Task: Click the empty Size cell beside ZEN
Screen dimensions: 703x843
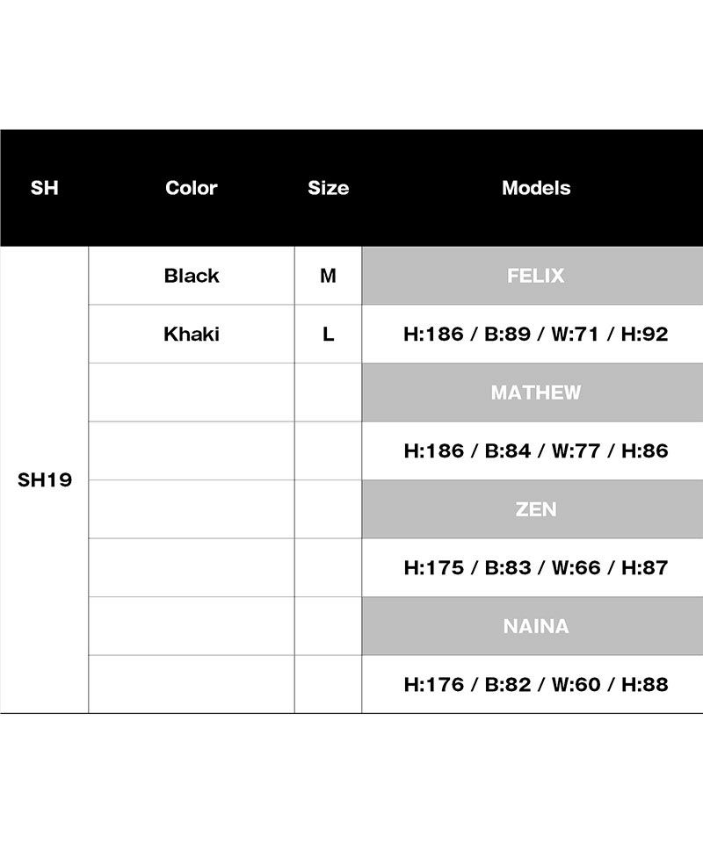Action: pyautogui.click(x=328, y=509)
